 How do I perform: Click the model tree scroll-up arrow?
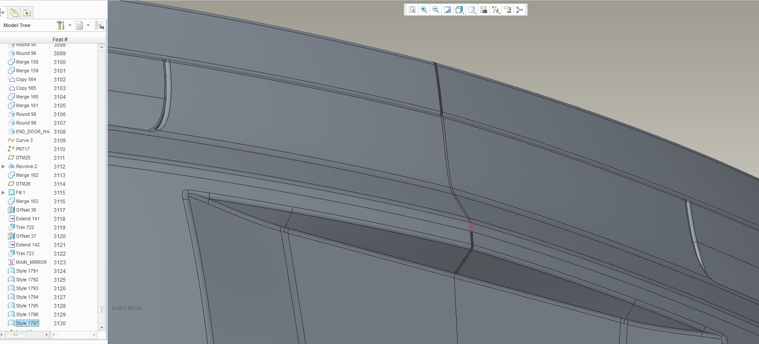point(102,47)
